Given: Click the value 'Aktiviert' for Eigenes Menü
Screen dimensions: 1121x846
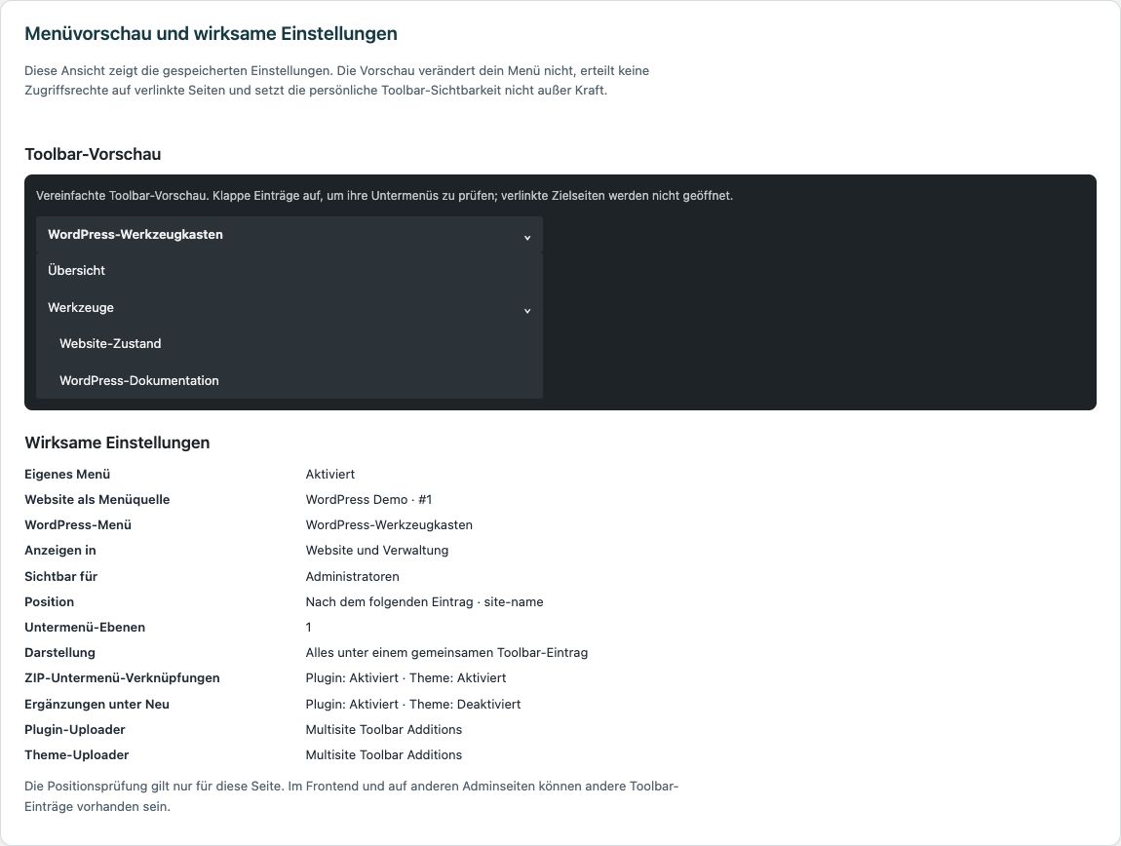Looking at the screenshot, I should (x=330, y=474).
